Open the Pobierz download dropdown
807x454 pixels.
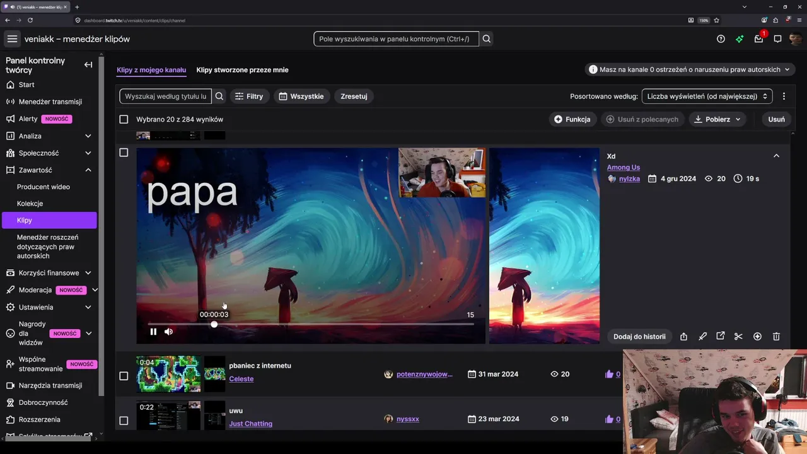[x=717, y=119]
